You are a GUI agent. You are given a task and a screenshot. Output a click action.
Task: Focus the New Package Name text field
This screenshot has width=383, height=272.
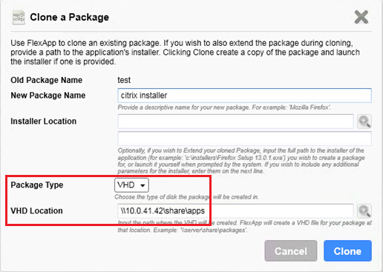(244, 96)
